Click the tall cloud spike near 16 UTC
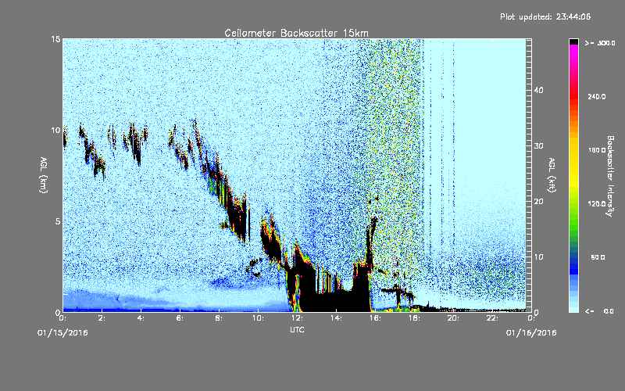Image resolution: width=625 pixels, height=391 pixels. (x=371, y=243)
